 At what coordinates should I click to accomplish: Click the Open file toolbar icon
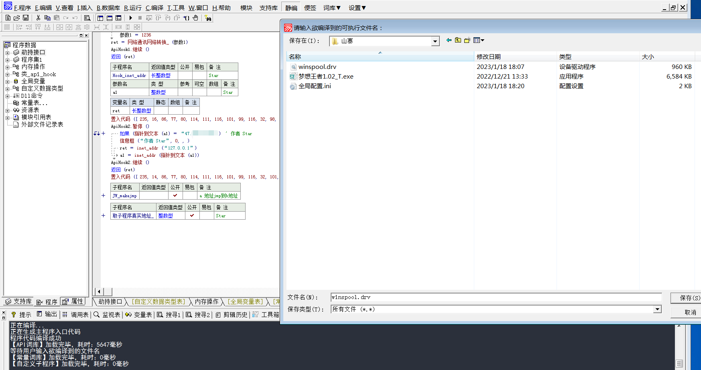tap(16, 18)
